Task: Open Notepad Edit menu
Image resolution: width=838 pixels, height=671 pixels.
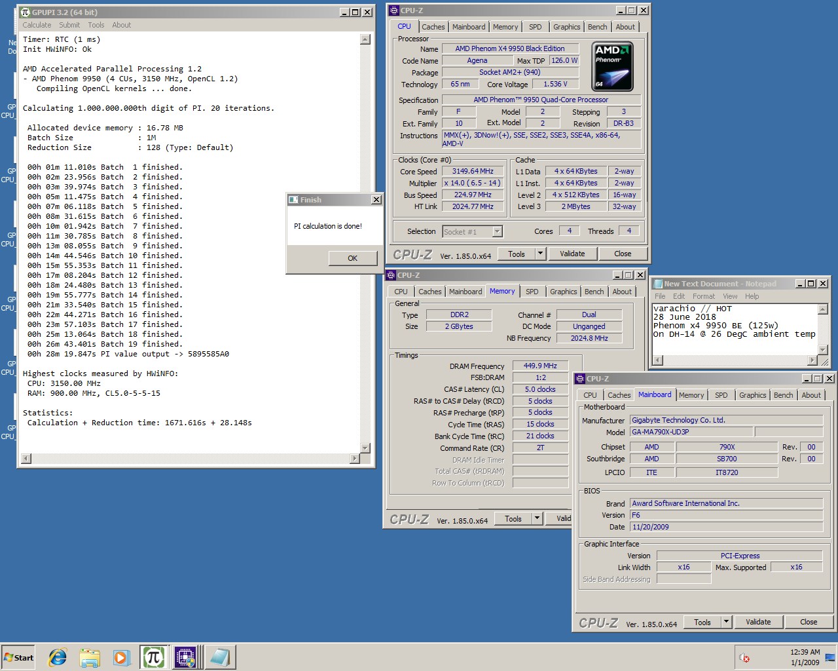Action: click(x=679, y=296)
